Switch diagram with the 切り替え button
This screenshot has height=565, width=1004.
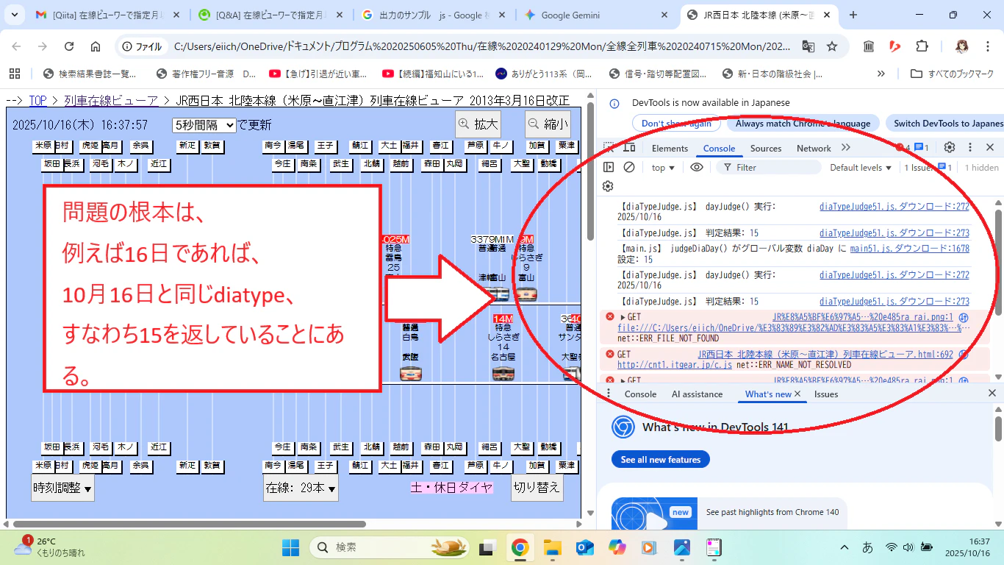[537, 487]
